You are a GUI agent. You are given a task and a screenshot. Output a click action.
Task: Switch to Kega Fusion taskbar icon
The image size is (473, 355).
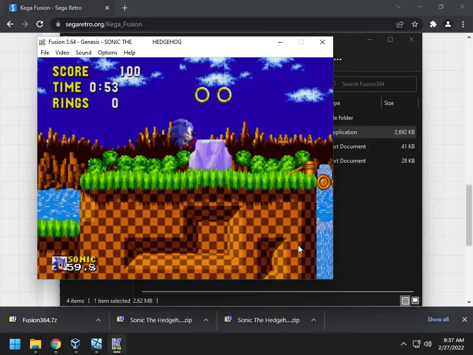coord(116,344)
